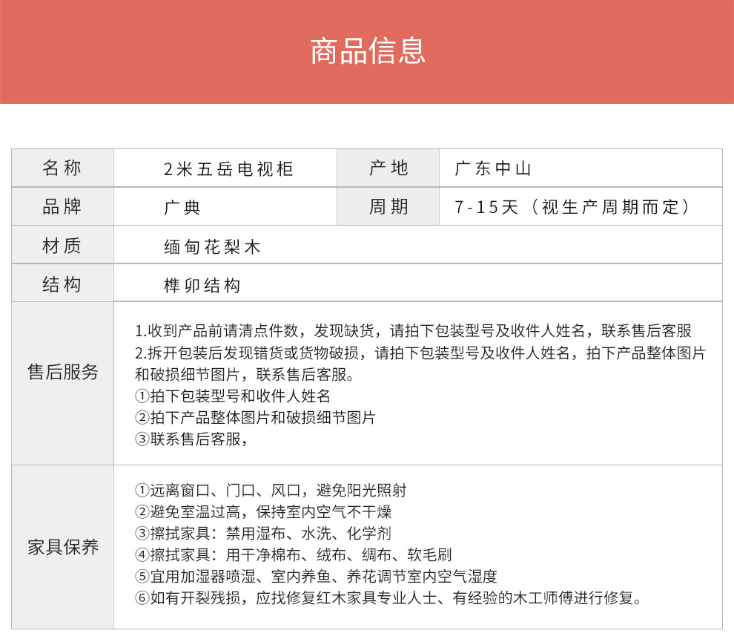734x642 pixels.
Task: Select the 名称 label cell
Action: [62, 168]
